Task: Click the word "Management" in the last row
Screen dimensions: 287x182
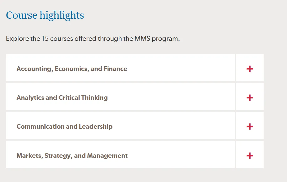Action: pyautogui.click(x=107, y=156)
